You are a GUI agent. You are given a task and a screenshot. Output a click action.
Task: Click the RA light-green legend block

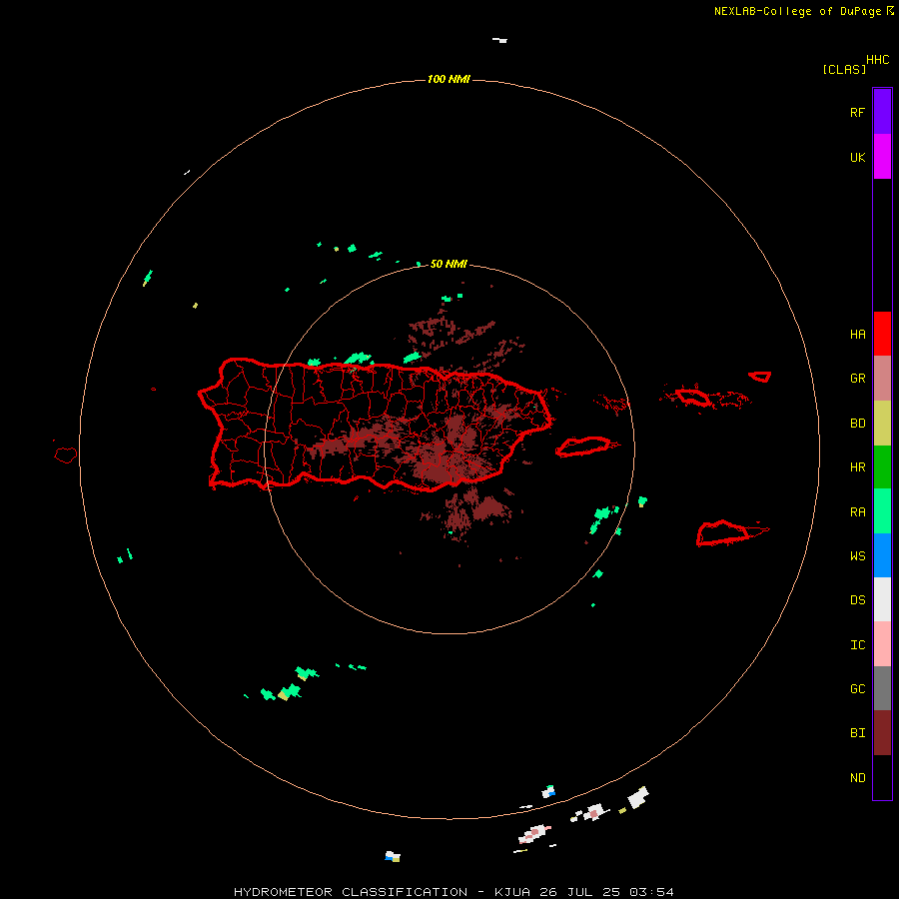pos(882,511)
